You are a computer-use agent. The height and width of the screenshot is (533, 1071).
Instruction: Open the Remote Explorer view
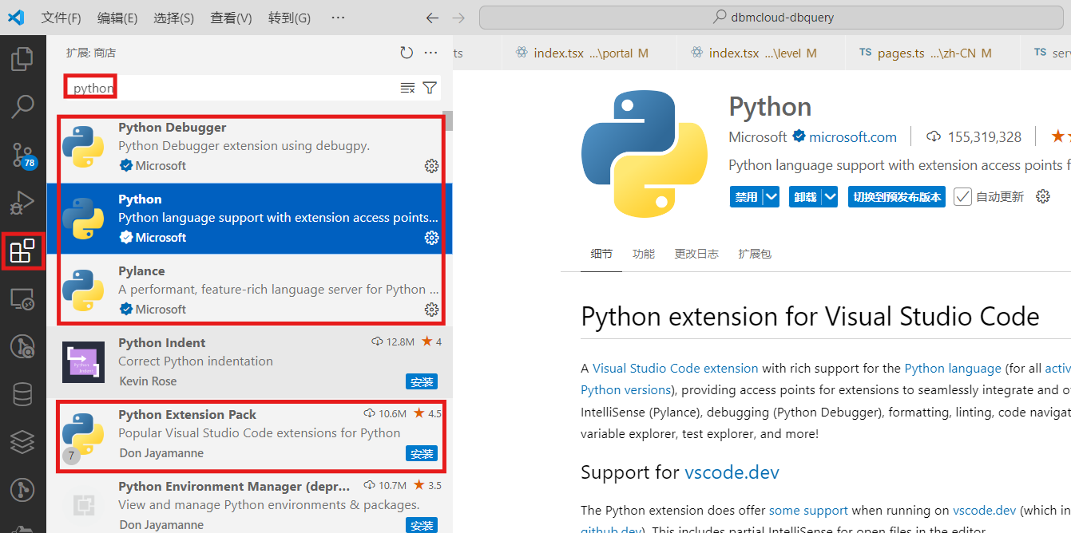pyautogui.click(x=22, y=299)
